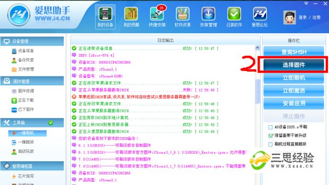Screen dimensions: 329x185
Task: Open 软件资源 toolbar icon
Action: [x=183, y=17]
